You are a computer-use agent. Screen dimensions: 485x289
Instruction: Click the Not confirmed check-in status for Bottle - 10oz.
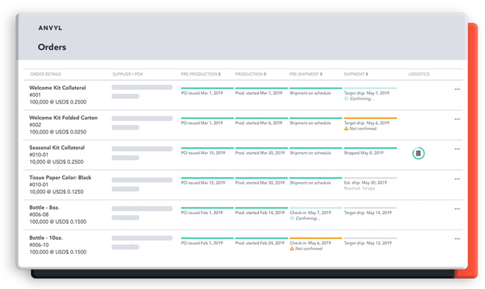point(308,249)
